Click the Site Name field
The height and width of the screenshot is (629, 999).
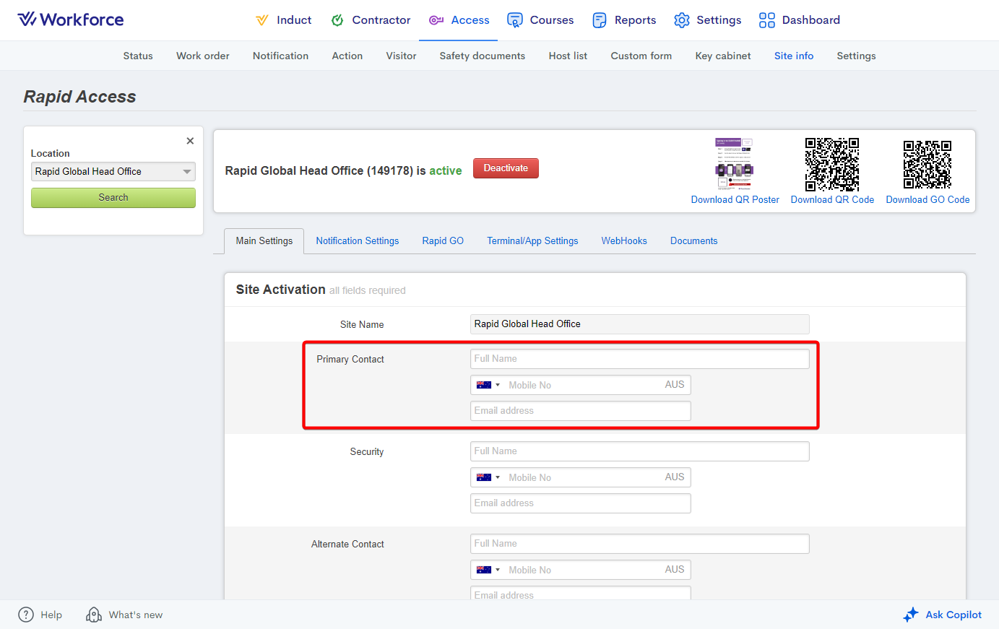coord(640,324)
